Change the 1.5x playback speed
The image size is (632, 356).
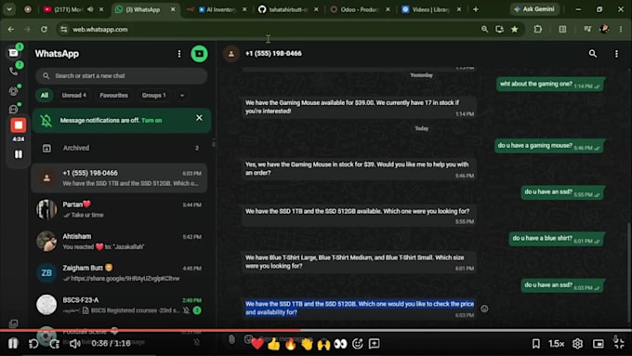pyautogui.click(x=556, y=344)
